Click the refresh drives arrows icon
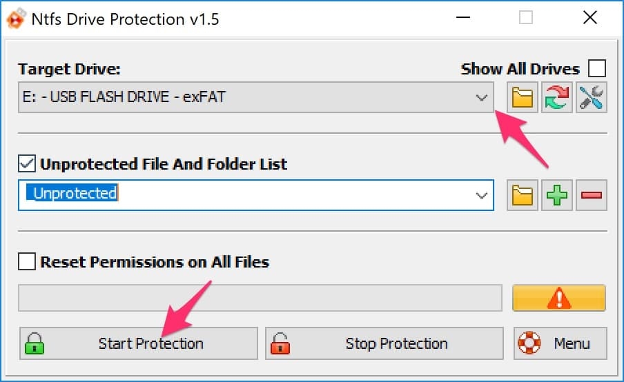 pos(557,97)
